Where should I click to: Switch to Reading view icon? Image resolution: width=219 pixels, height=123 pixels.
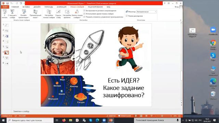pos(146,116)
